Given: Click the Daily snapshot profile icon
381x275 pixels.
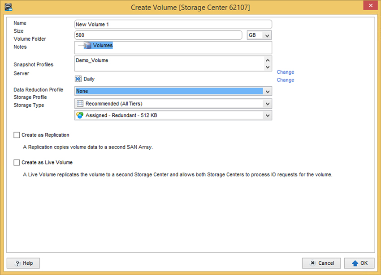Looking at the screenshot, I should (78, 79).
